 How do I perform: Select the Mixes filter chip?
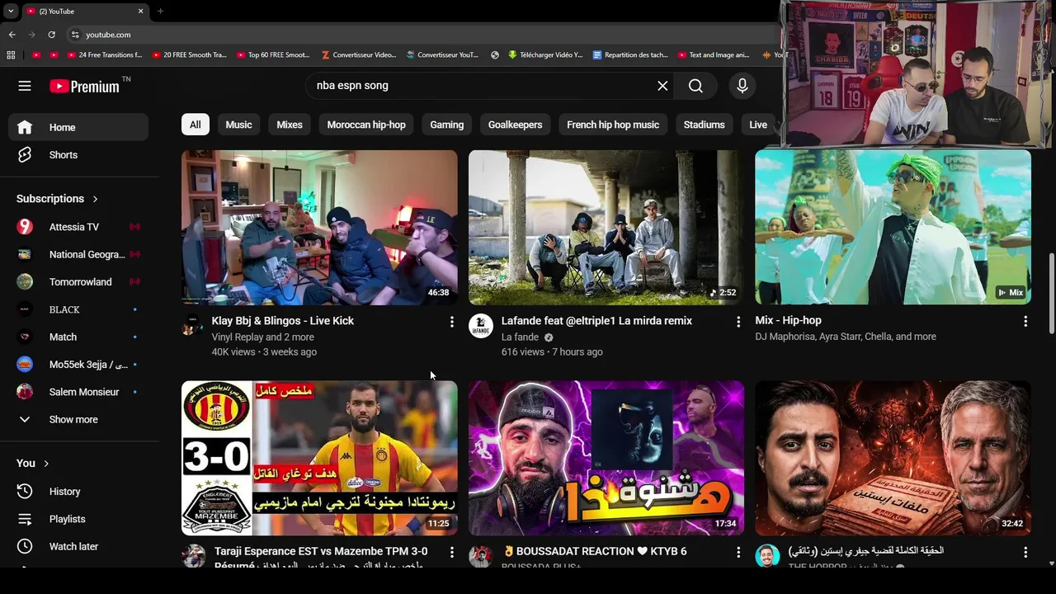point(290,125)
